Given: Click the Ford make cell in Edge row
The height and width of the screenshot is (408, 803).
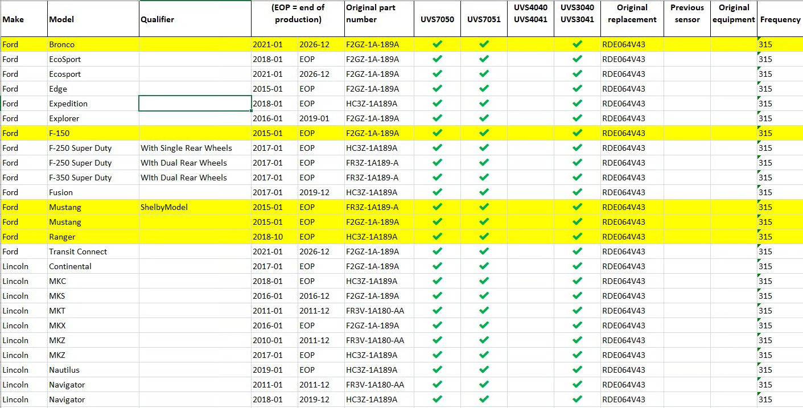Looking at the screenshot, I should tap(24, 89).
